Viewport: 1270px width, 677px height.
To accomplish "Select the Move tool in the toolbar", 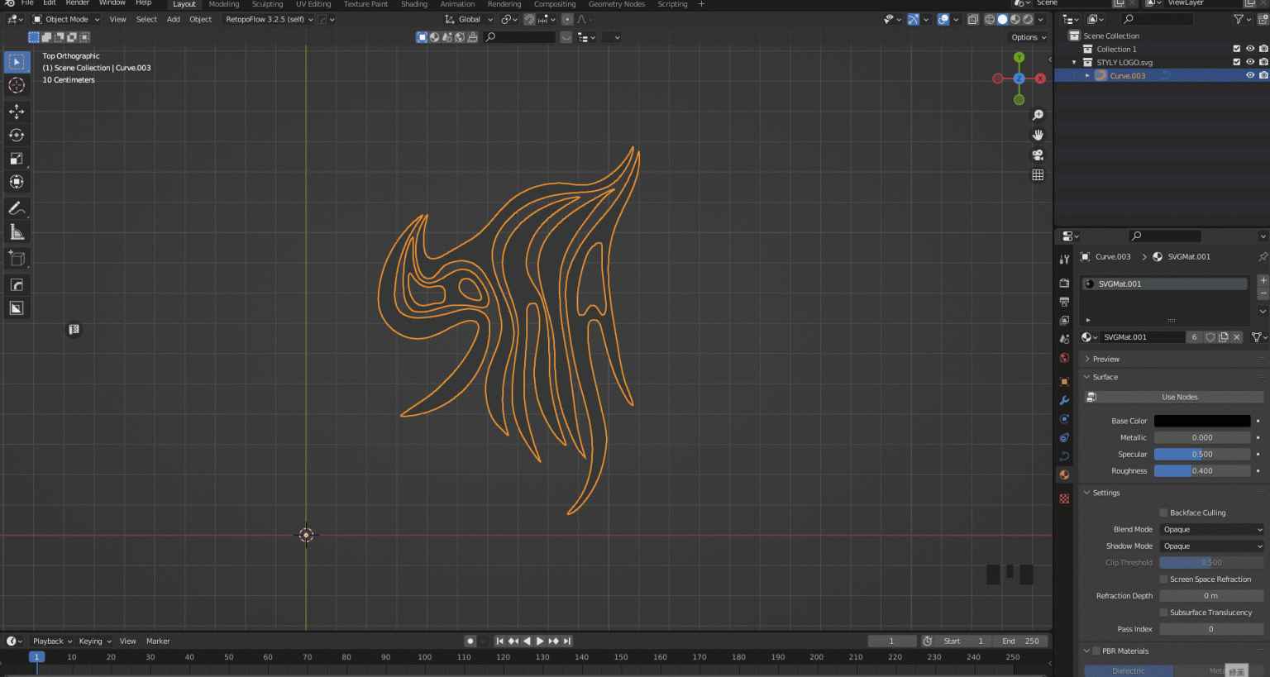I will 17,112.
